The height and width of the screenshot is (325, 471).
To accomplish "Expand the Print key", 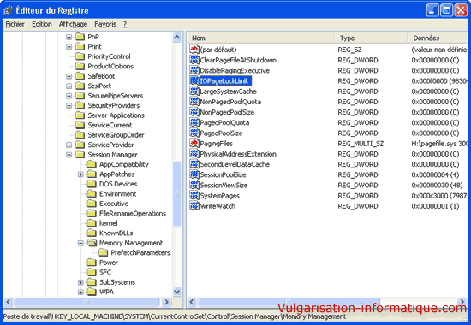I will coord(69,47).
